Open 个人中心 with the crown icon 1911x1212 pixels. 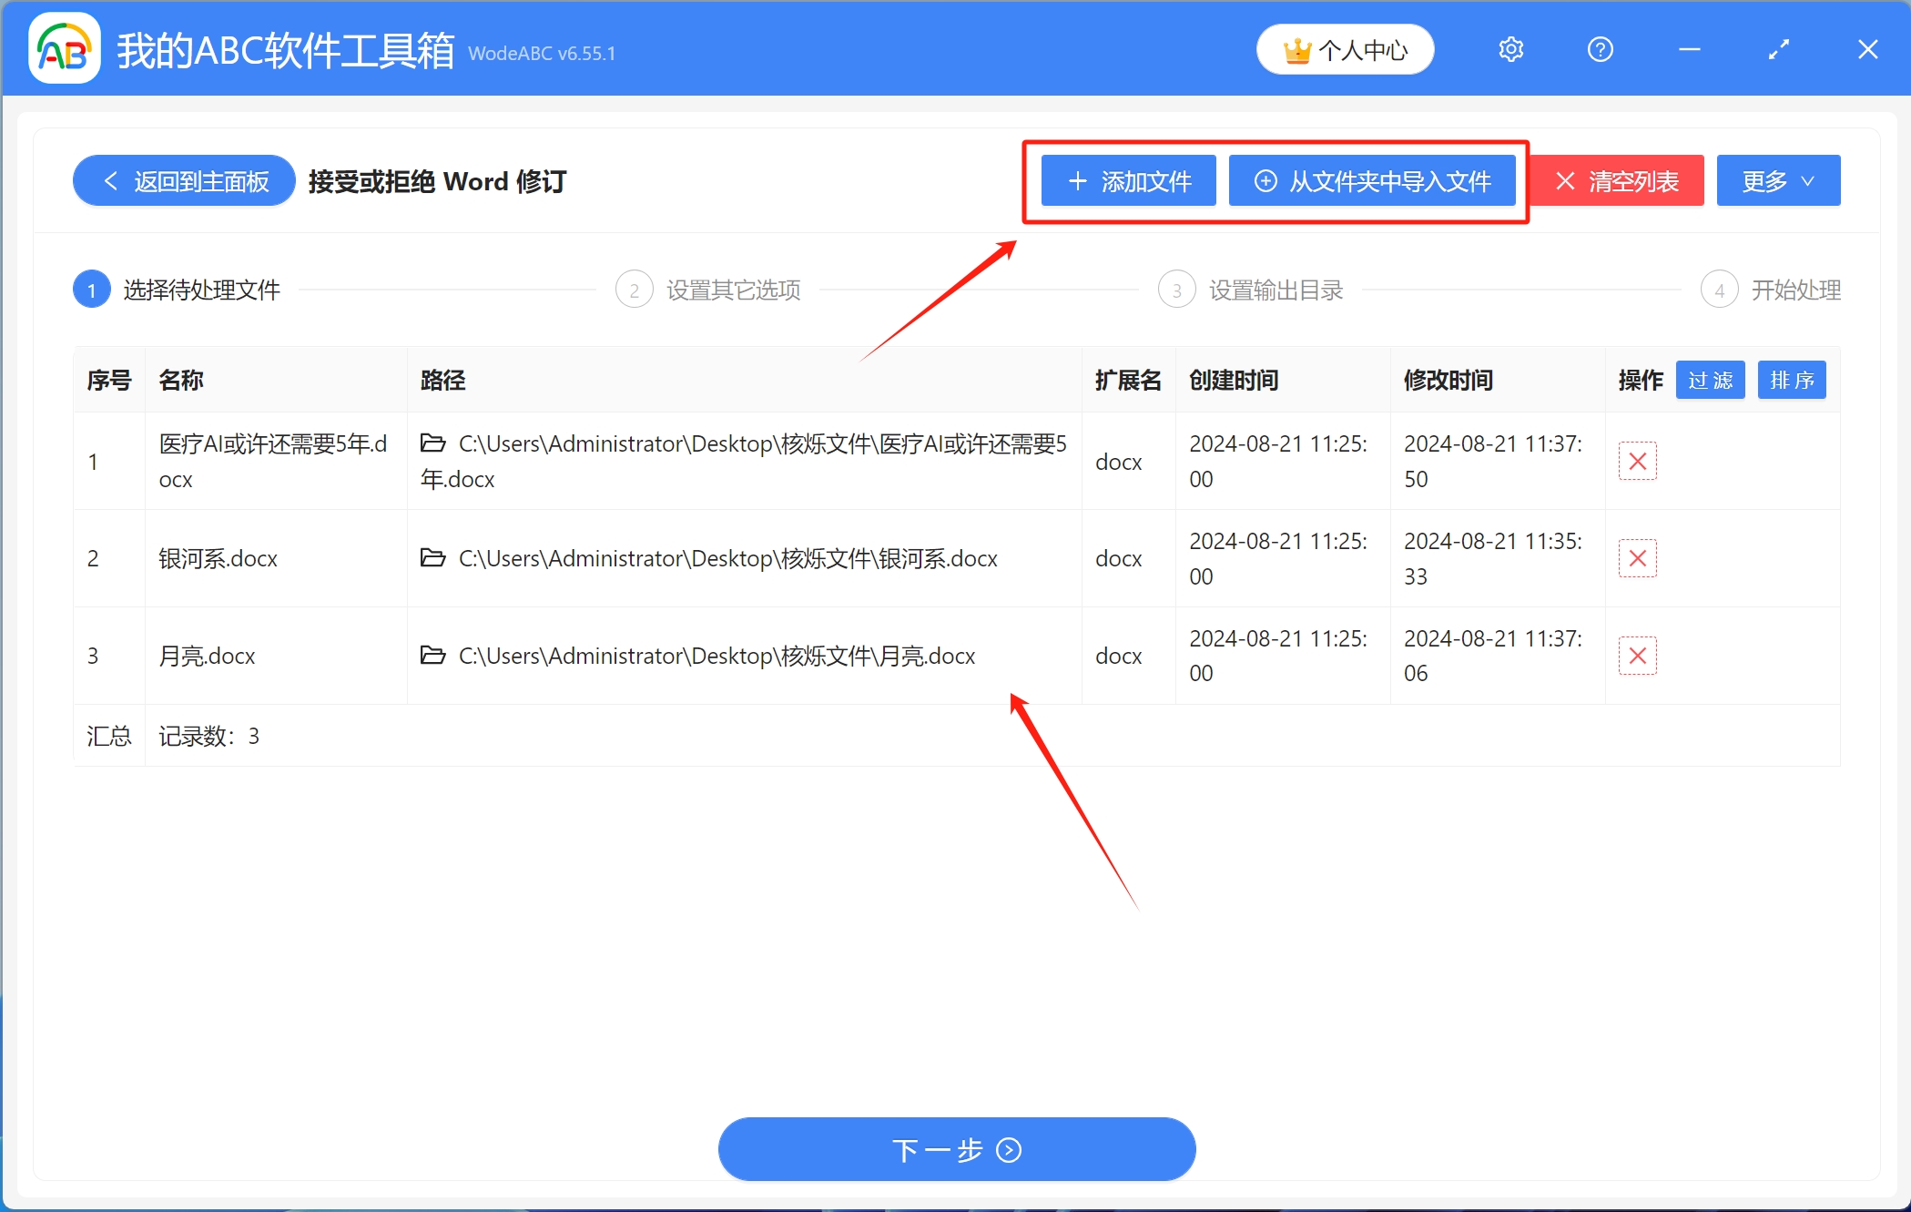[1345, 49]
